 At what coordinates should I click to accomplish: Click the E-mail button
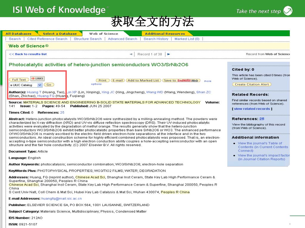(118, 80)
